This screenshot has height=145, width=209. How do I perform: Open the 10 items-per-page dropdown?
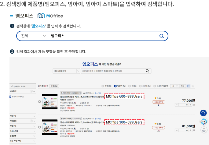(175, 86)
